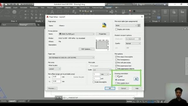Open the Parametric ribbon tab
Screen dimensions: 188x106
point(34,8)
